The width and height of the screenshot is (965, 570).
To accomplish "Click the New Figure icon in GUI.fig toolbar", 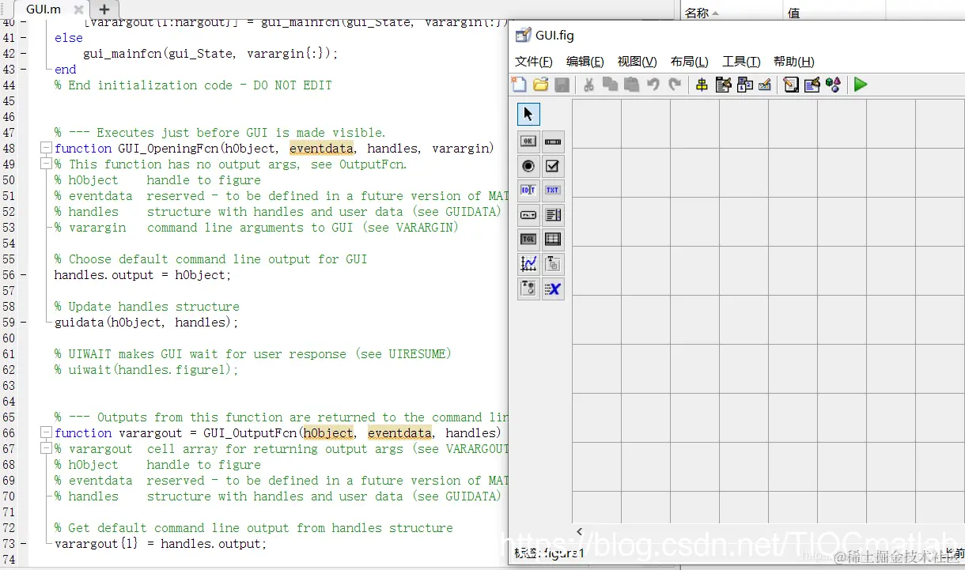I will pos(519,85).
